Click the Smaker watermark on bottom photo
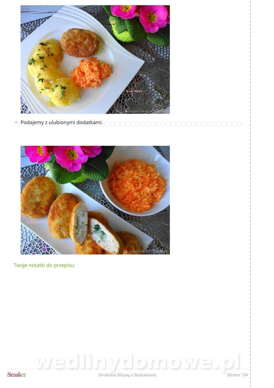 160,251
